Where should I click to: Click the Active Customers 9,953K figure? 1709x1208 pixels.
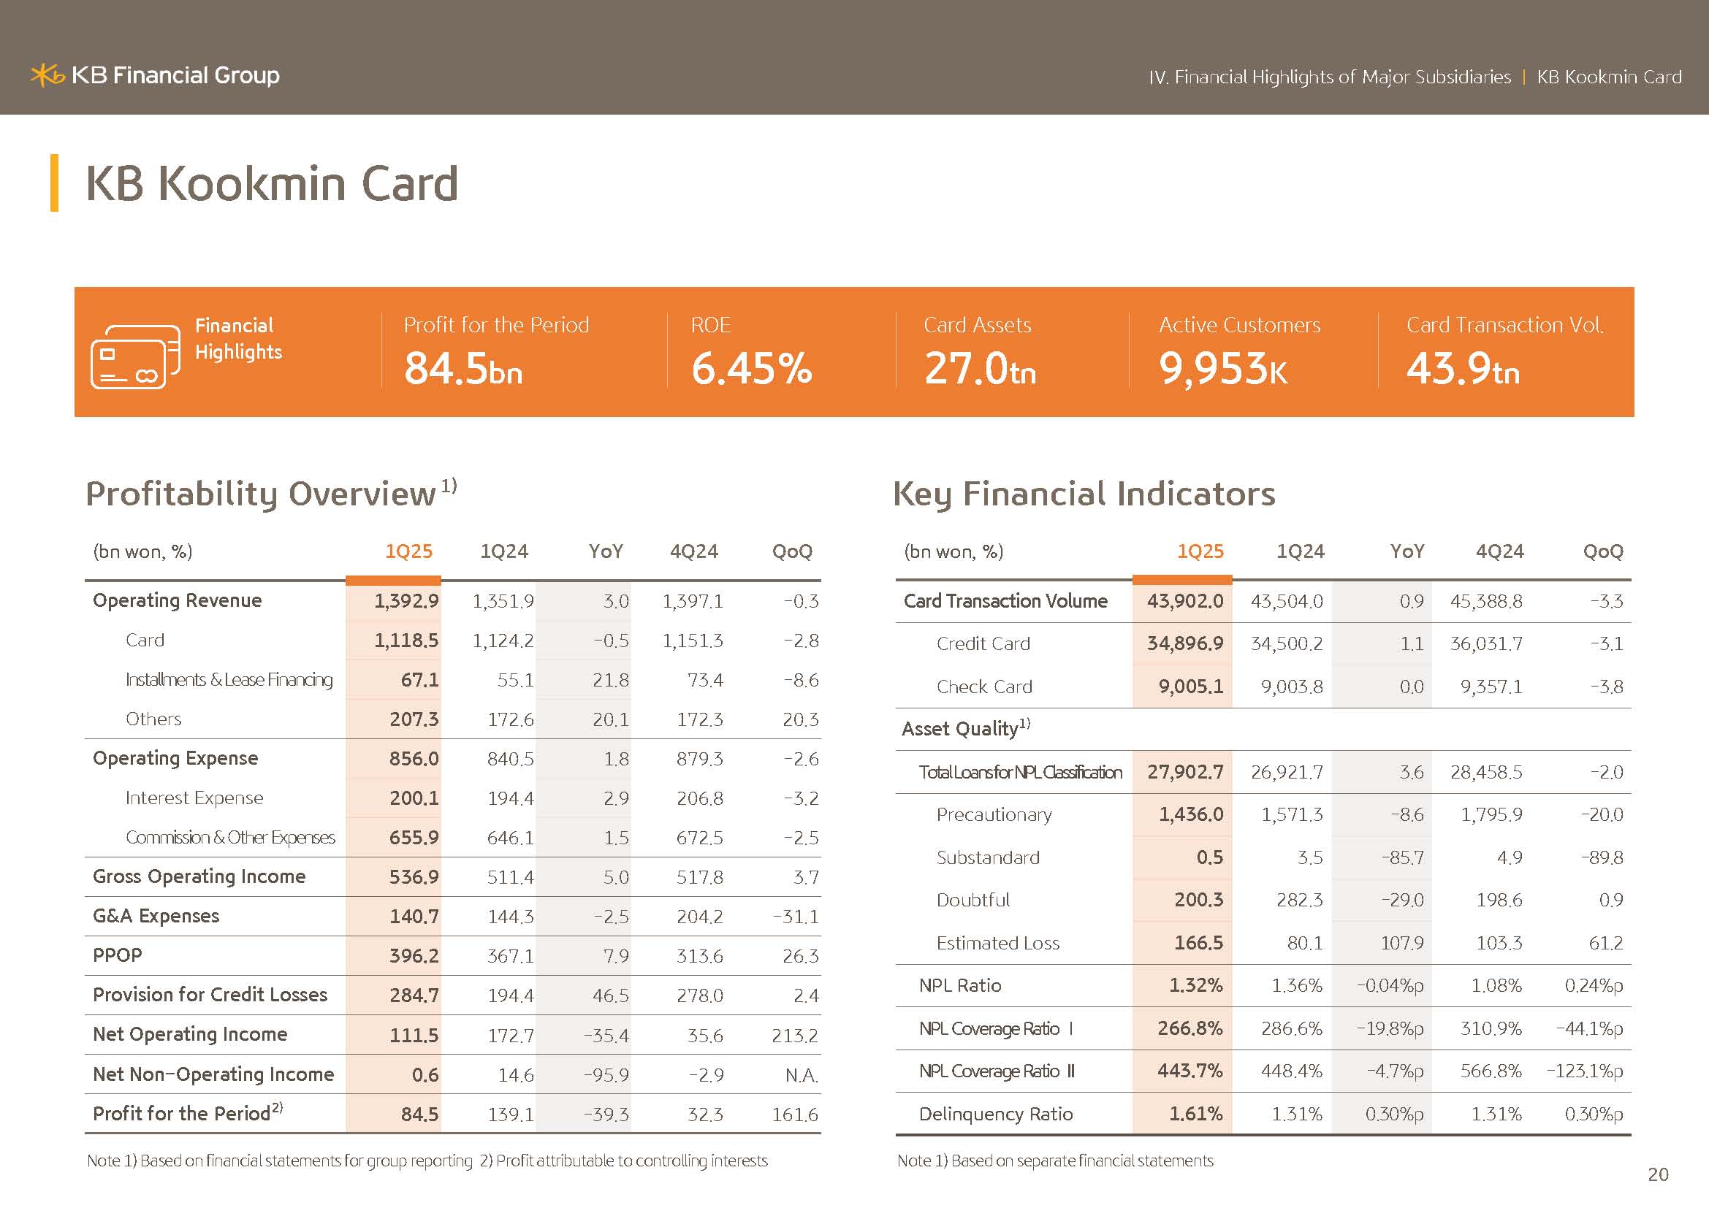tap(1222, 369)
